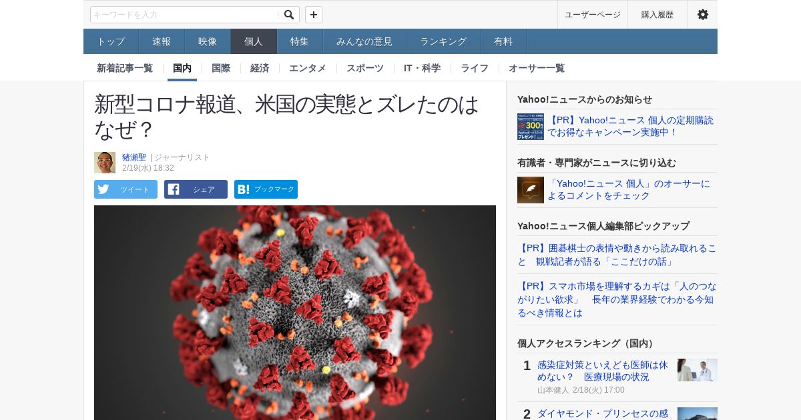Click the Yahoo!ニュース個人編集部ピックアップ heading
The height and width of the screenshot is (420, 801).
click(x=603, y=226)
